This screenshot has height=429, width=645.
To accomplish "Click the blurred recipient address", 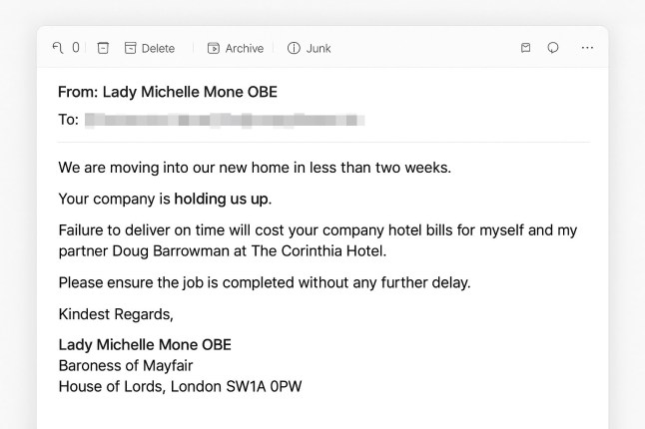I will pos(225,120).
